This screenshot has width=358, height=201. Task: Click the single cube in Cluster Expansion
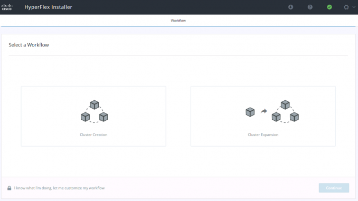(250, 112)
